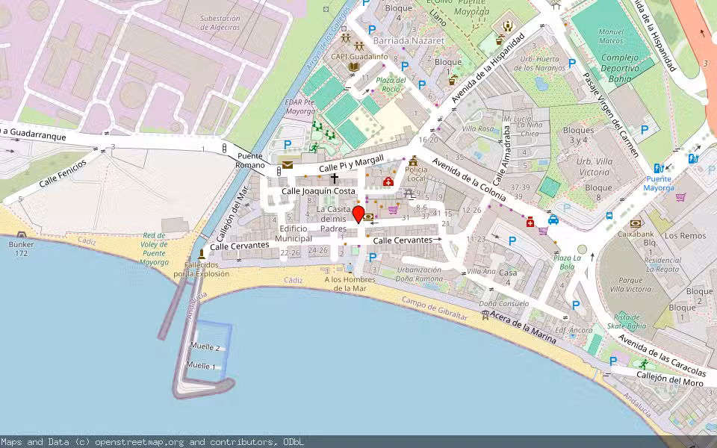The width and height of the screenshot is (717, 448).
Task: Click the Policía Local government building icon
Action: 413,163
